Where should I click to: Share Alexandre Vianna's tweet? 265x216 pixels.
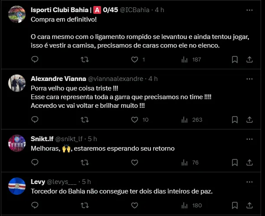(x=249, y=119)
